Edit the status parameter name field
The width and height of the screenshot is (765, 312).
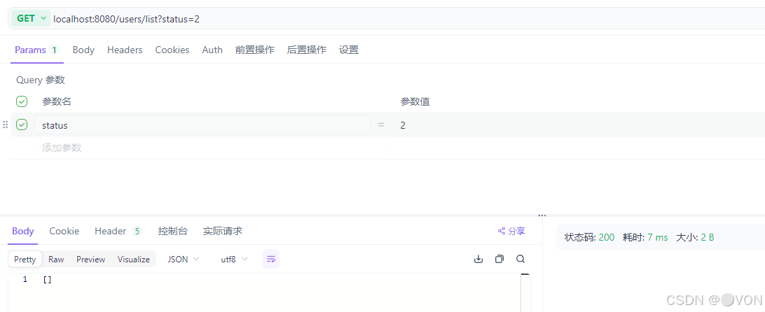tap(202, 125)
